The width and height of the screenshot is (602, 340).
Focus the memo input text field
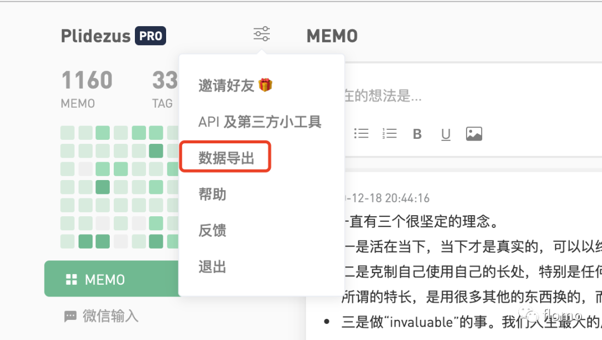pos(473,95)
